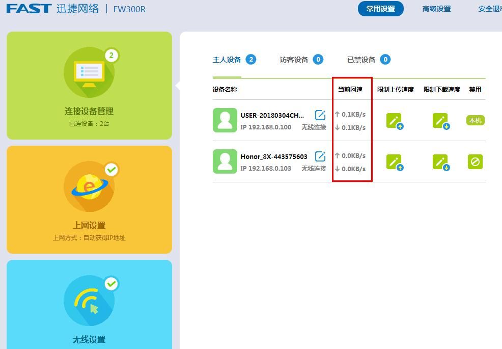Click the 本机 label button
This screenshot has width=502, height=349.
coord(475,121)
